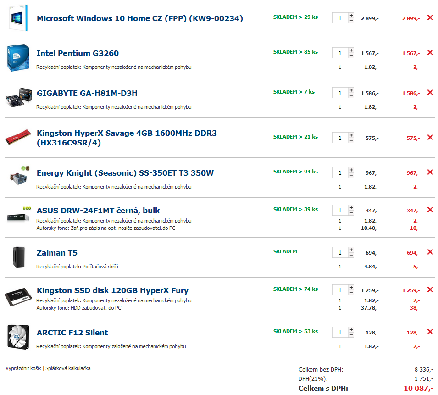Screen dimensions: 438x395
Task: Select the 'Celkem s DPH:' total label
Action: [323, 389]
